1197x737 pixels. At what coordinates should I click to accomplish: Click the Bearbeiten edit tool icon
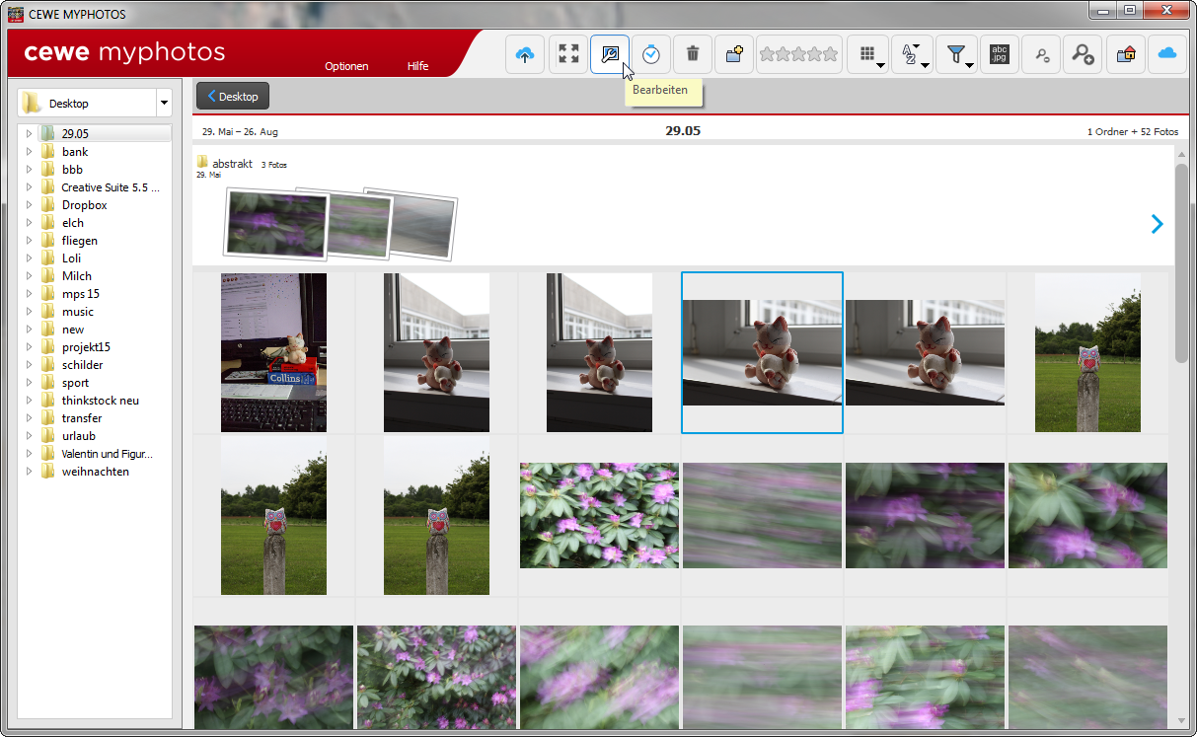tap(610, 54)
